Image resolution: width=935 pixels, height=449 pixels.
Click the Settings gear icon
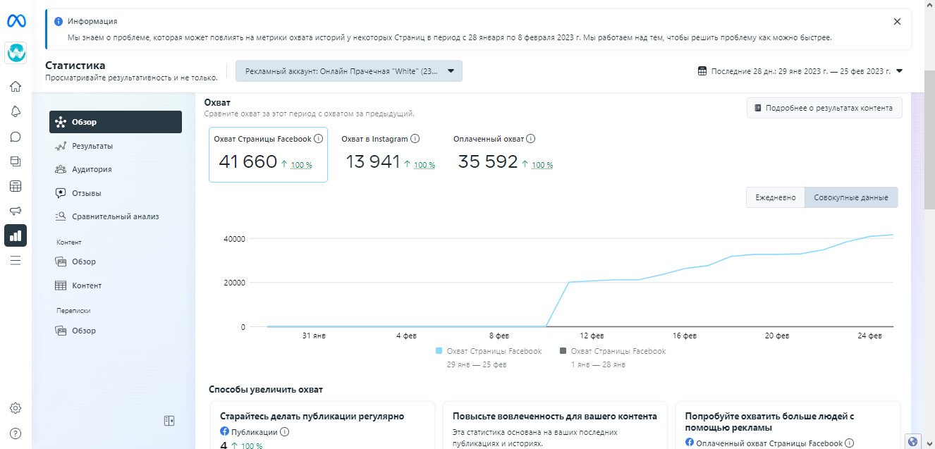(x=16, y=408)
